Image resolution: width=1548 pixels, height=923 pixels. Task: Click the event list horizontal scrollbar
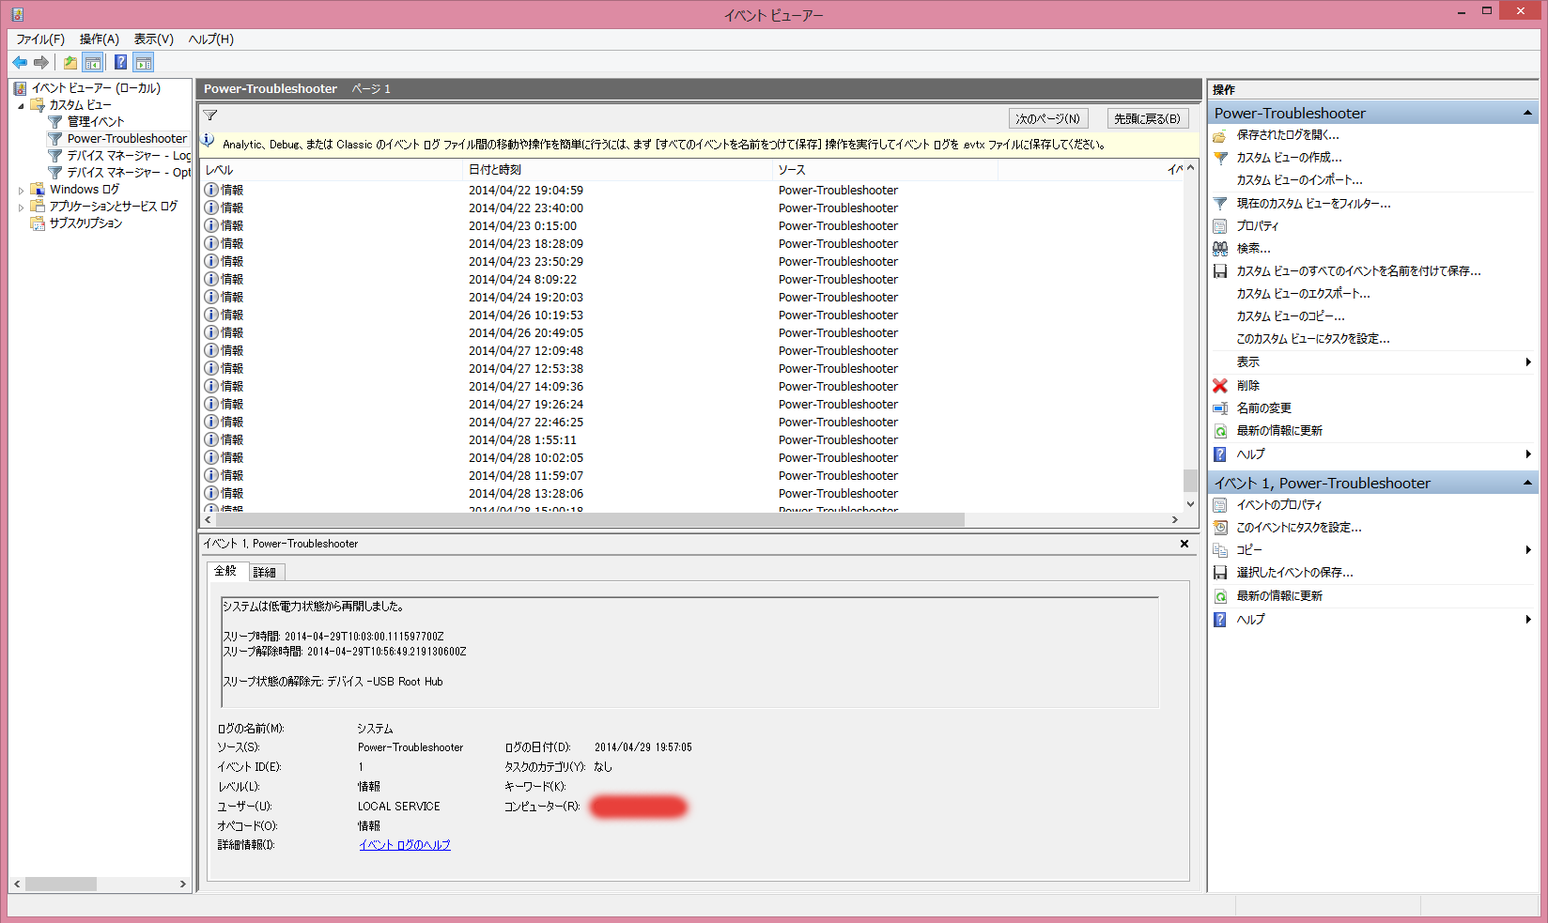click(x=592, y=520)
